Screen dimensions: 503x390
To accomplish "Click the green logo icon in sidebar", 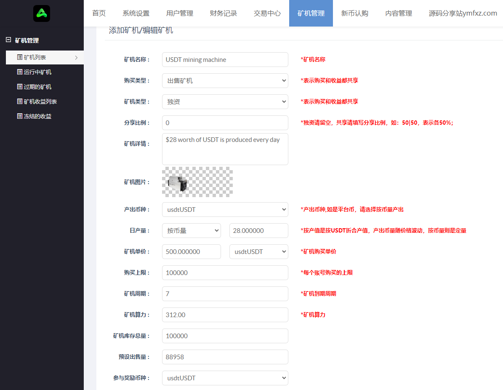I will 42,13.
